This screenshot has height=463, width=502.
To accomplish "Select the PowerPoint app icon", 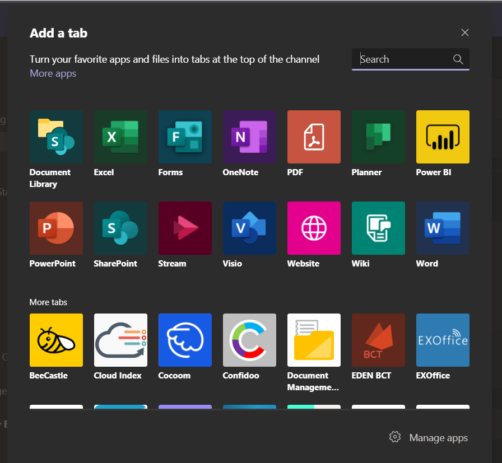I will [56, 228].
